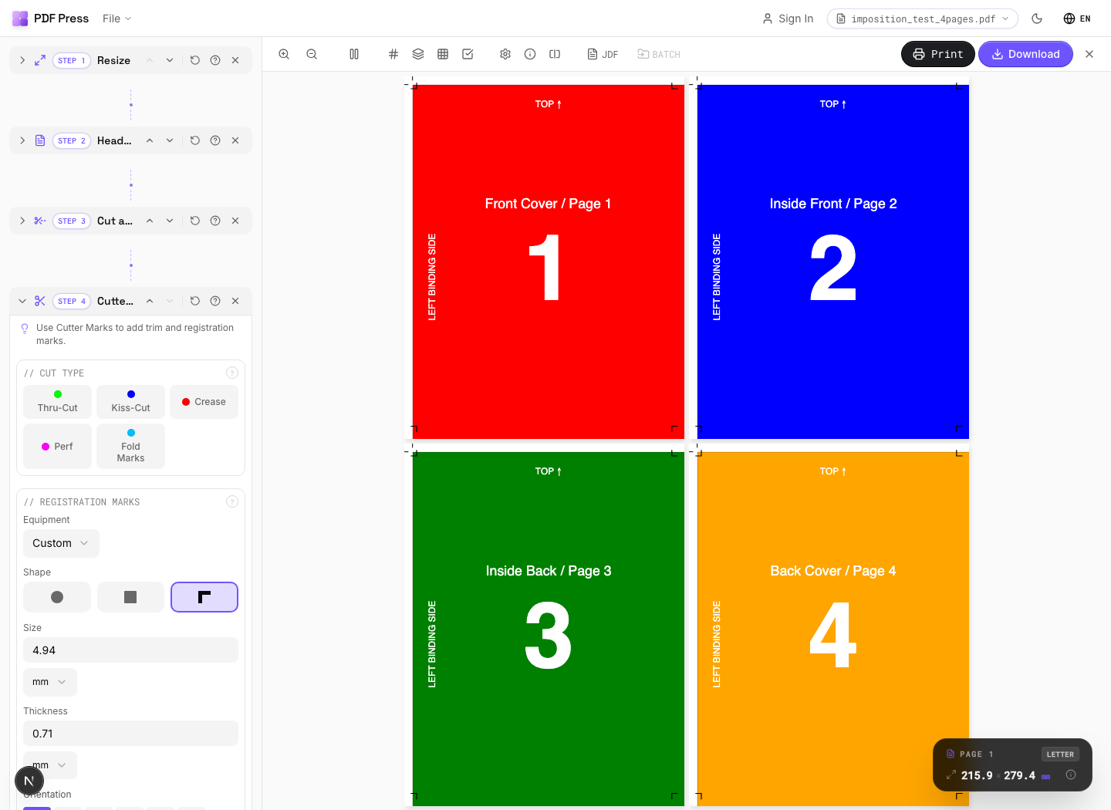Select the circle registration mark shape
This screenshot has width=1111, height=810.
point(57,597)
